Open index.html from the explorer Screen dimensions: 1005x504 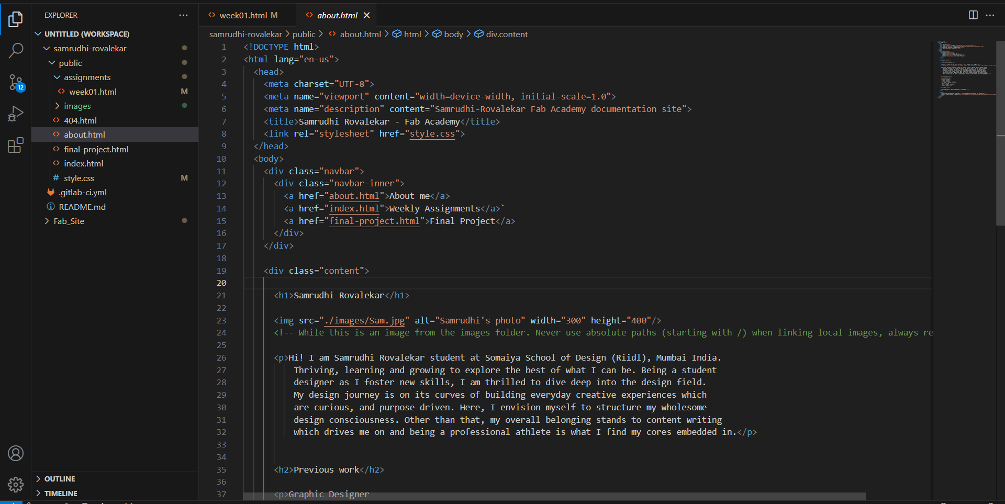(84, 163)
